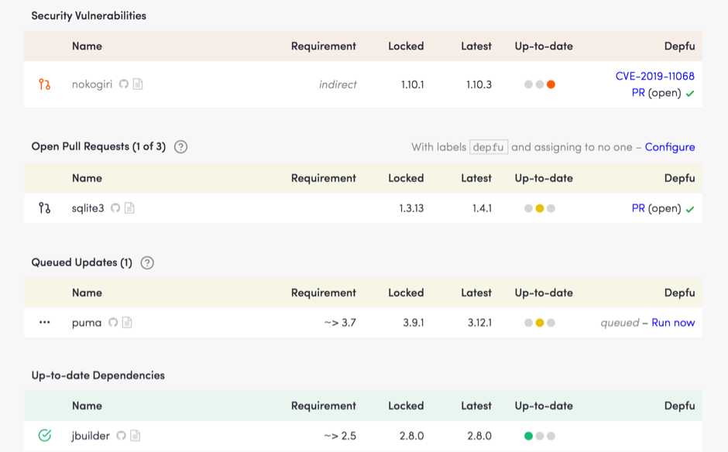Open the PR link for sqlite3
This screenshot has width=728, height=452.
tap(638, 208)
